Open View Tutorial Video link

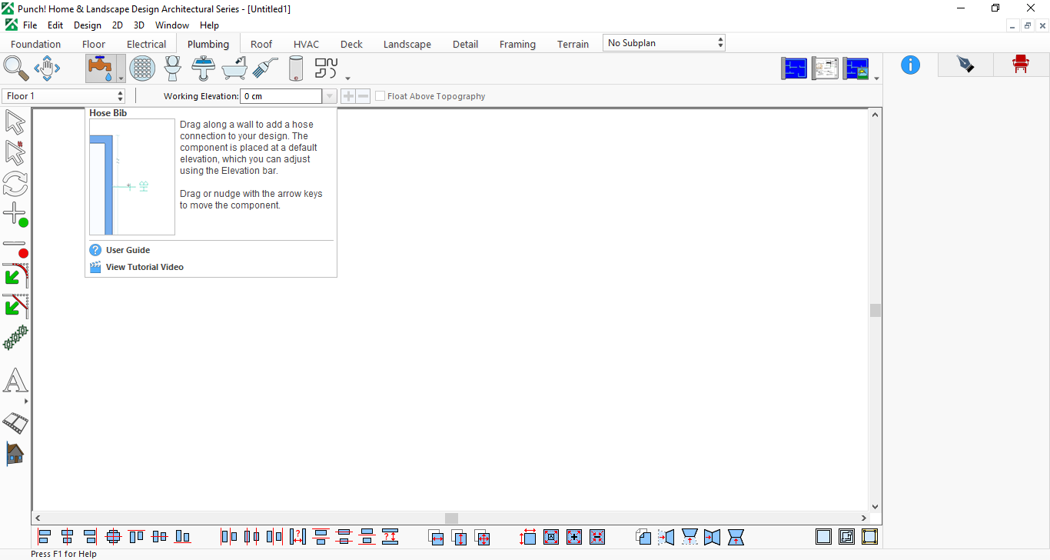click(x=145, y=267)
